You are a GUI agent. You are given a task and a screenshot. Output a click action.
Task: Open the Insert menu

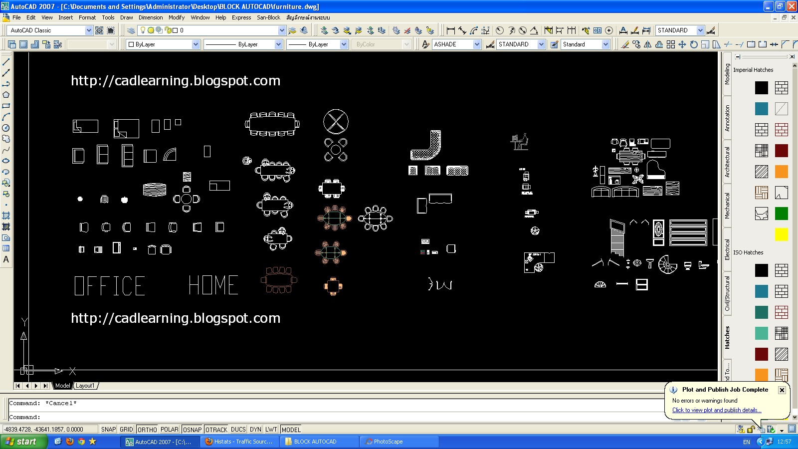(65, 17)
